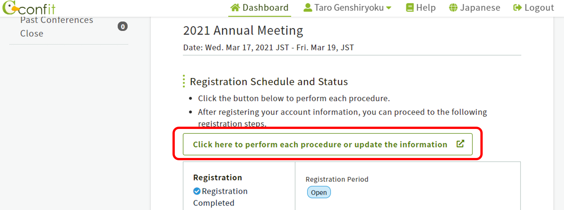
Task: Click the globe language icon
Action: pos(453,8)
